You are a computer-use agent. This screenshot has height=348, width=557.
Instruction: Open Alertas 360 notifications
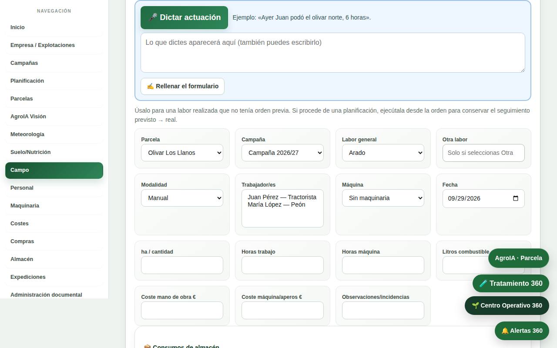point(522,331)
